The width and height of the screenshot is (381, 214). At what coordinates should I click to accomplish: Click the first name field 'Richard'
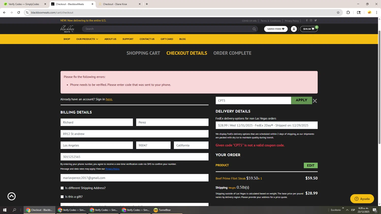point(97,122)
